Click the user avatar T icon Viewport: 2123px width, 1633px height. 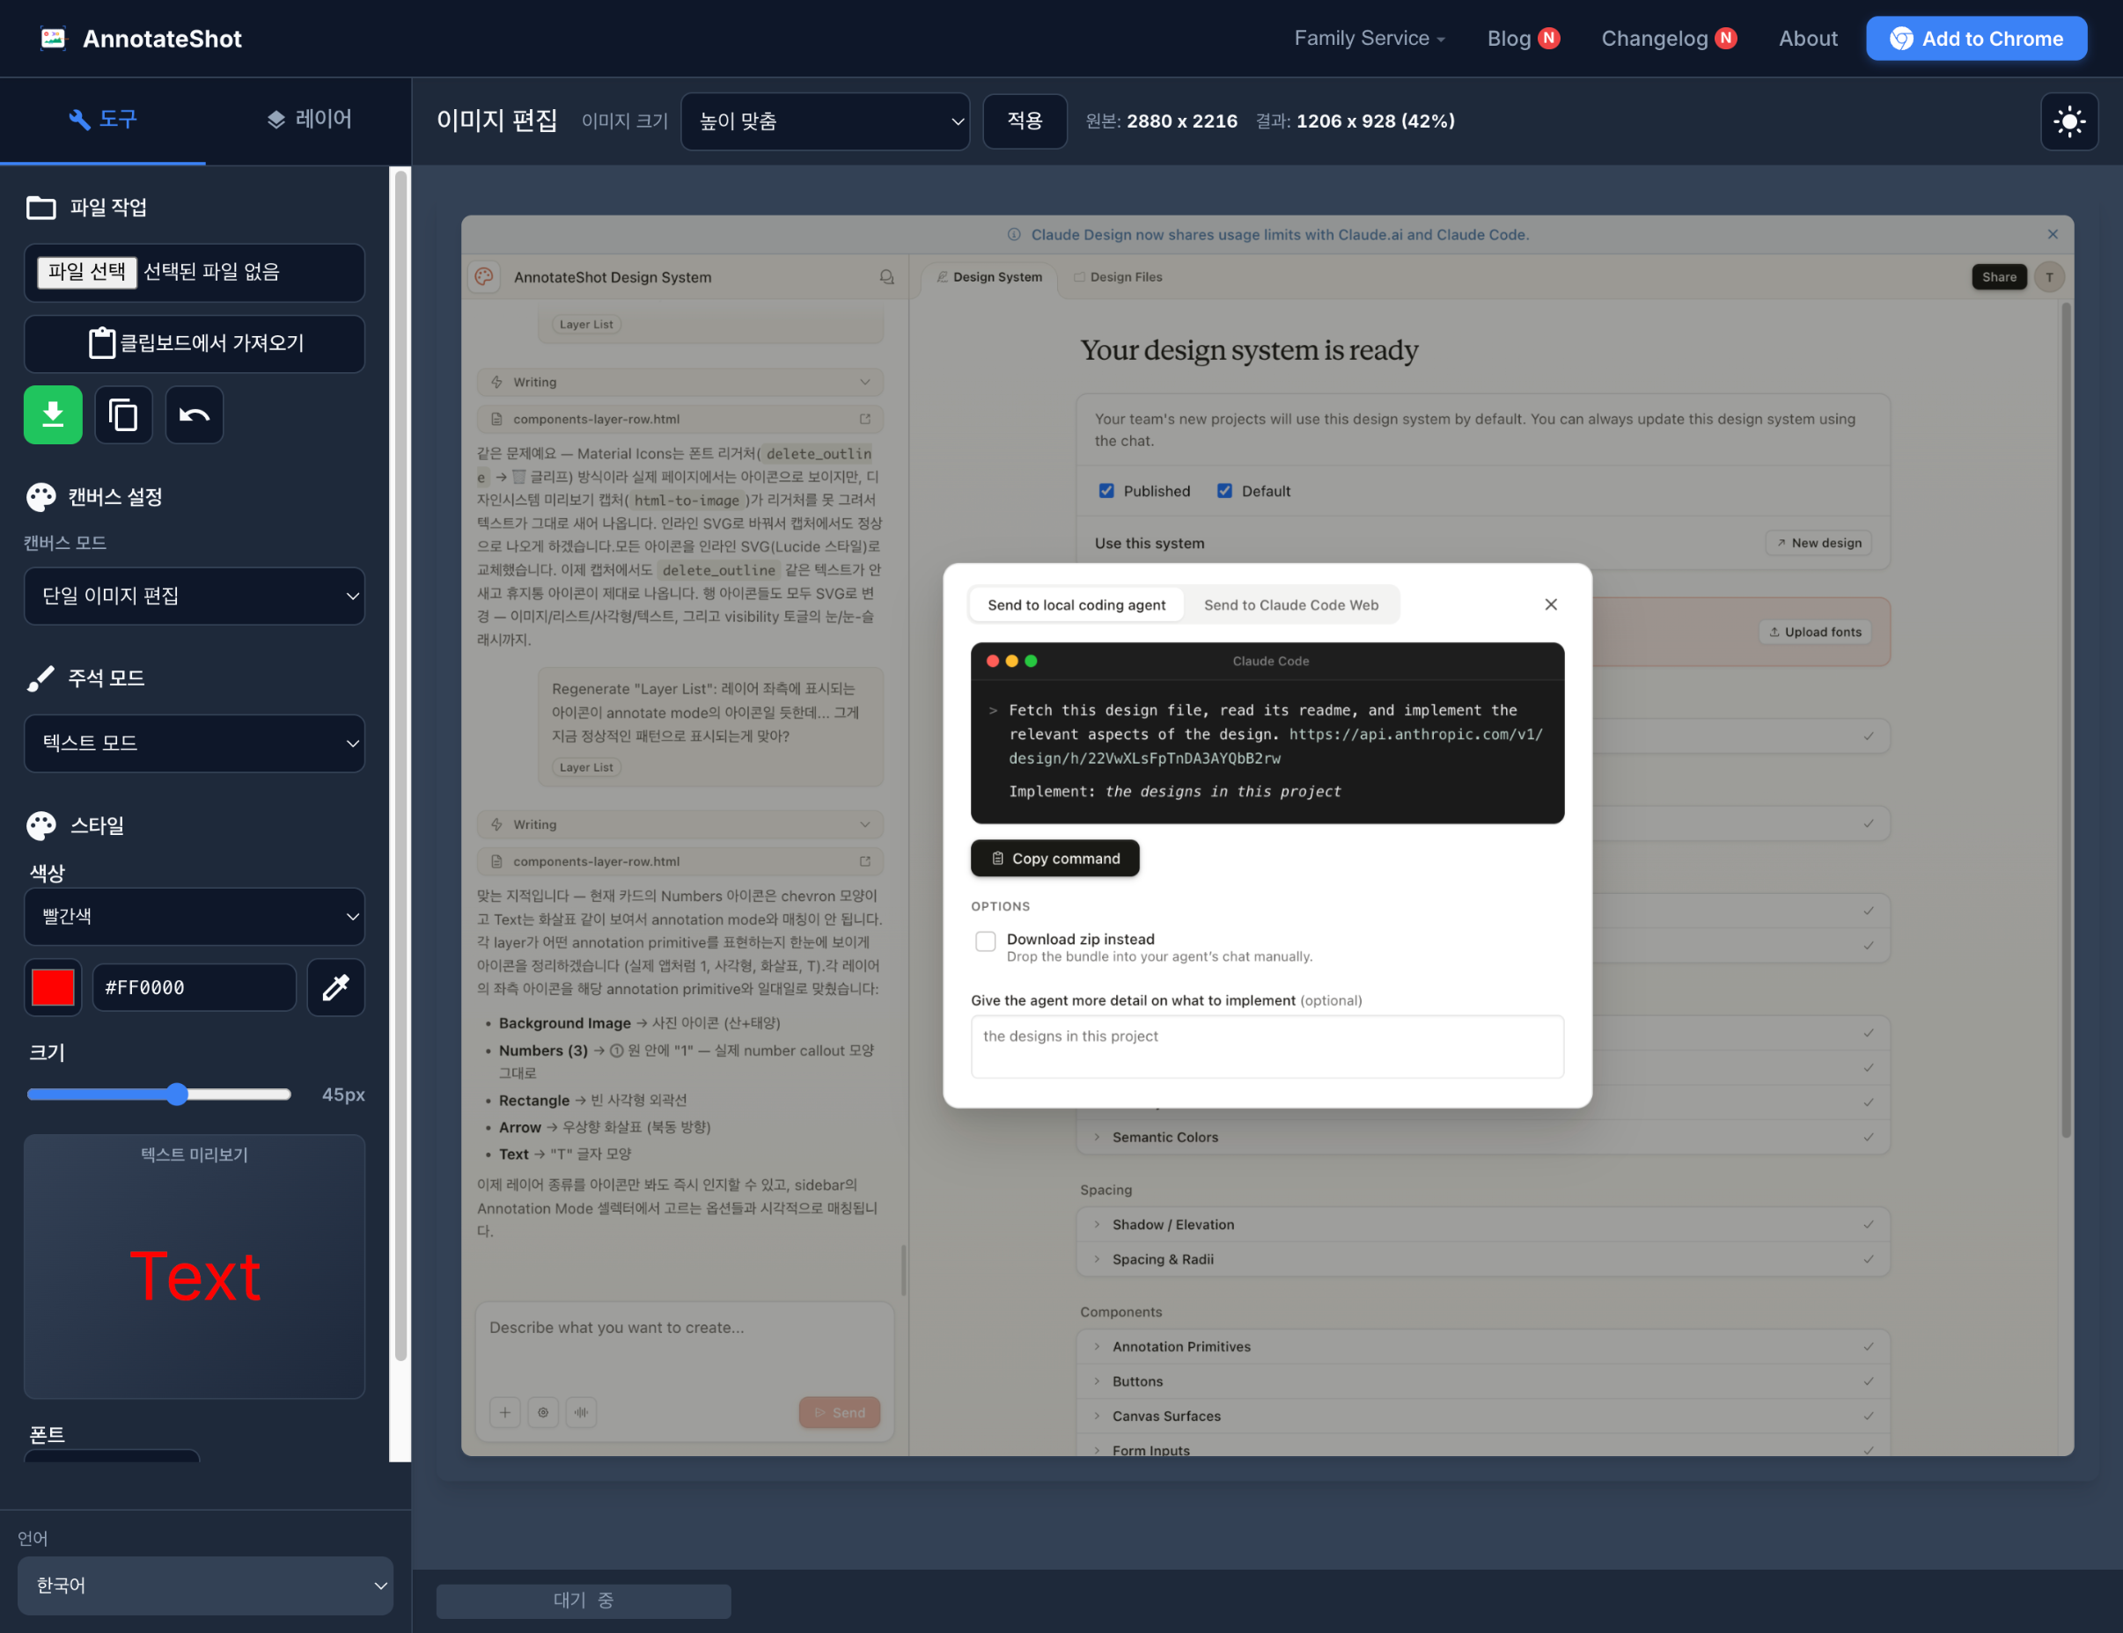pyautogui.click(x=2049, y=277)
